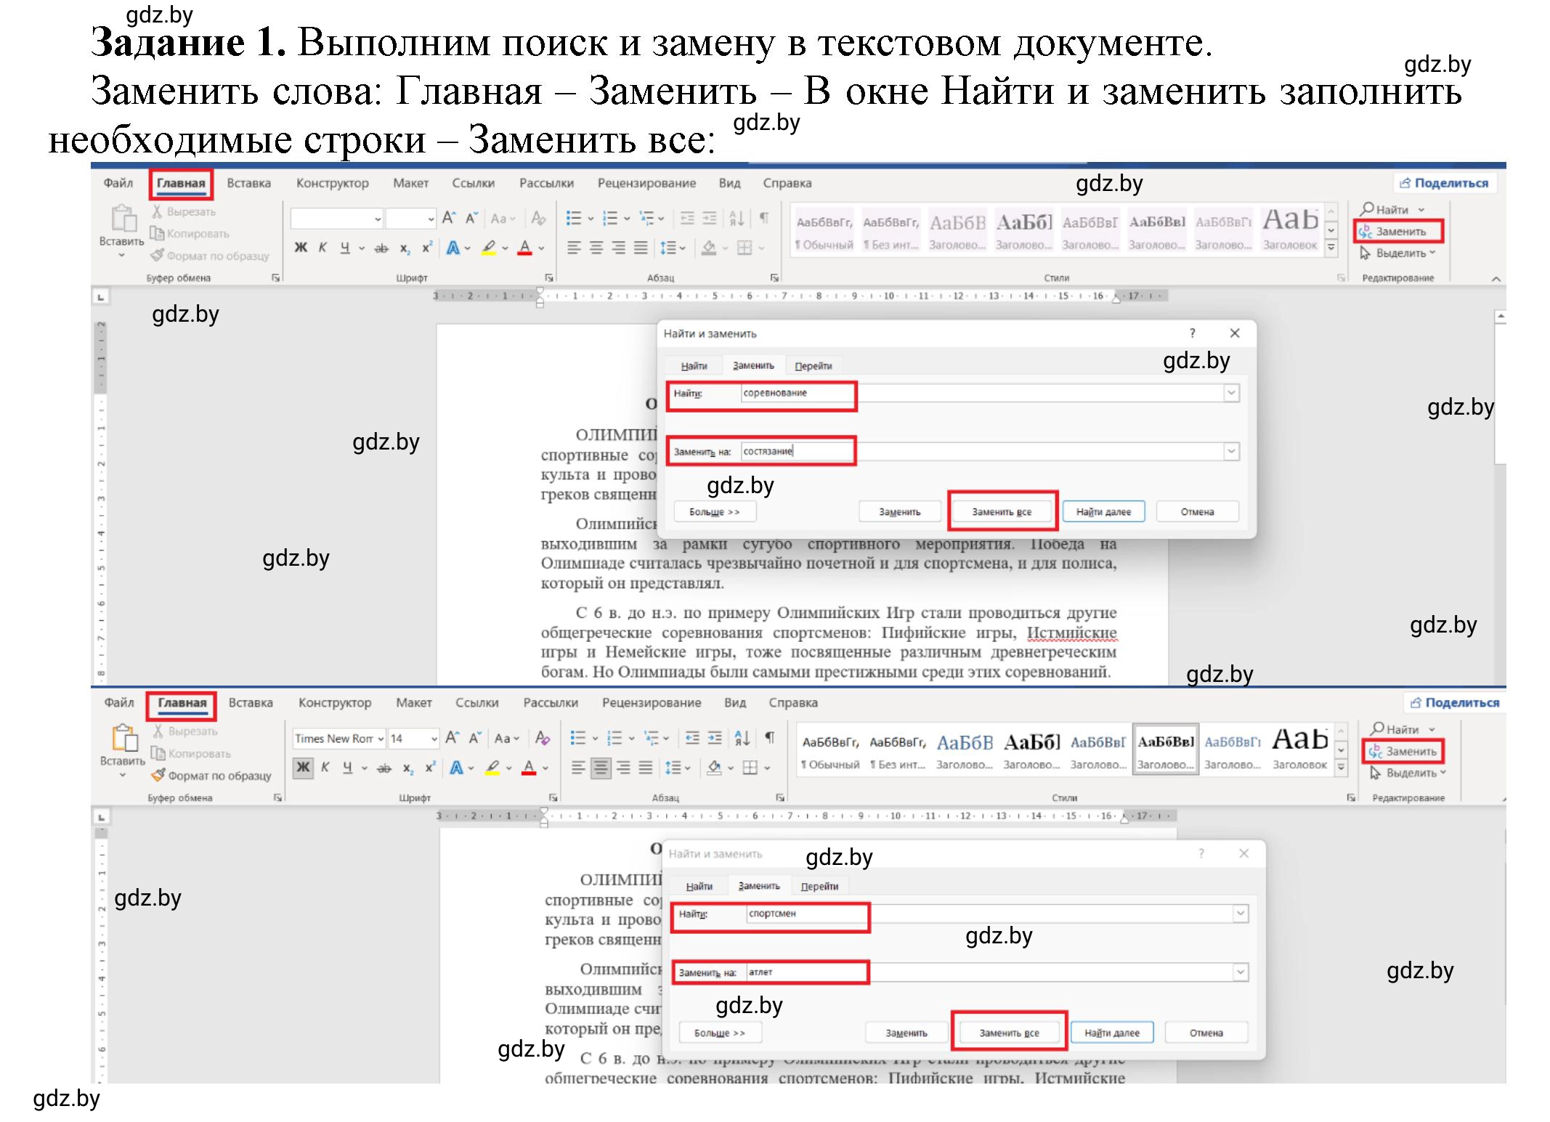
Task: Increase indent in top Word ribbon
Action: click(710, 218)
